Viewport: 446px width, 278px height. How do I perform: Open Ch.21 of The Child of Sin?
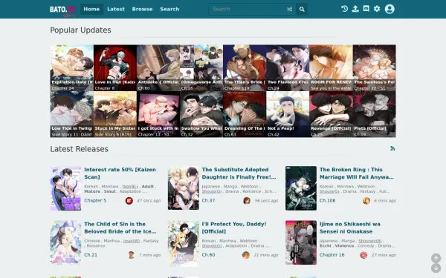click(91, 255)
